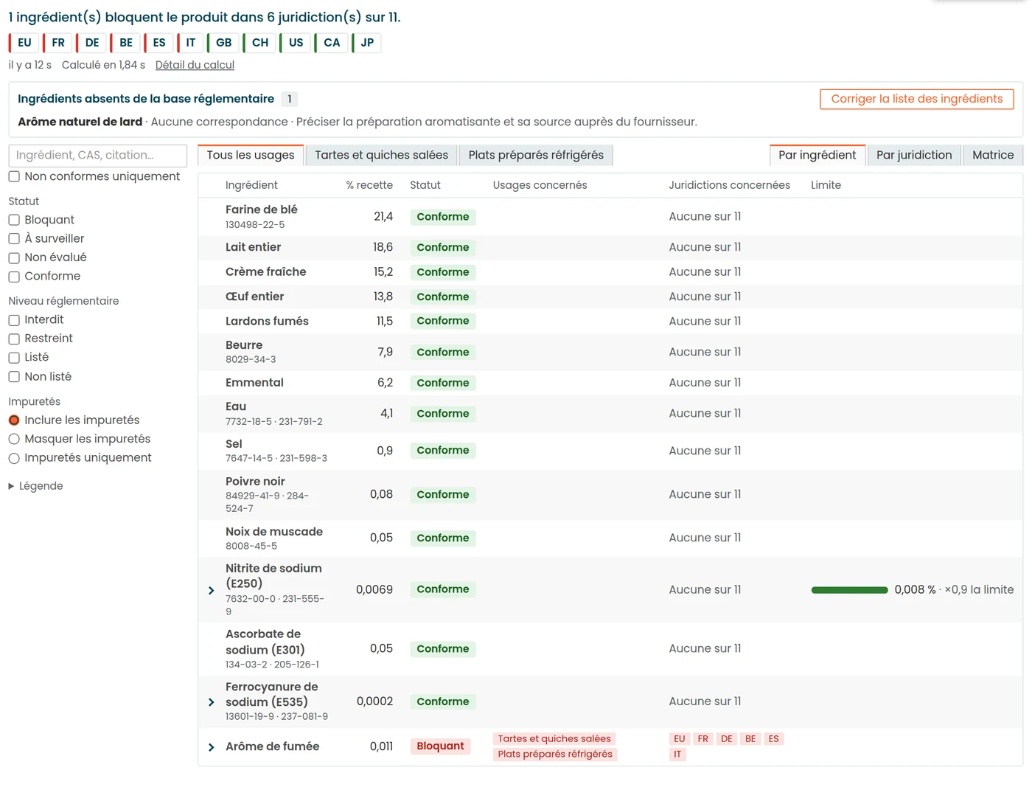Expand the Arôme de fumée row
Viewport: 1032px width, 787px height.
(x=212, y=747)
